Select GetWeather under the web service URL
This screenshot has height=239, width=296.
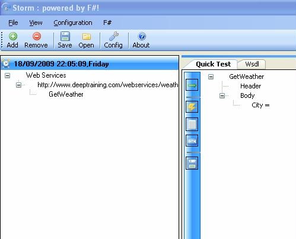[66, 94]
